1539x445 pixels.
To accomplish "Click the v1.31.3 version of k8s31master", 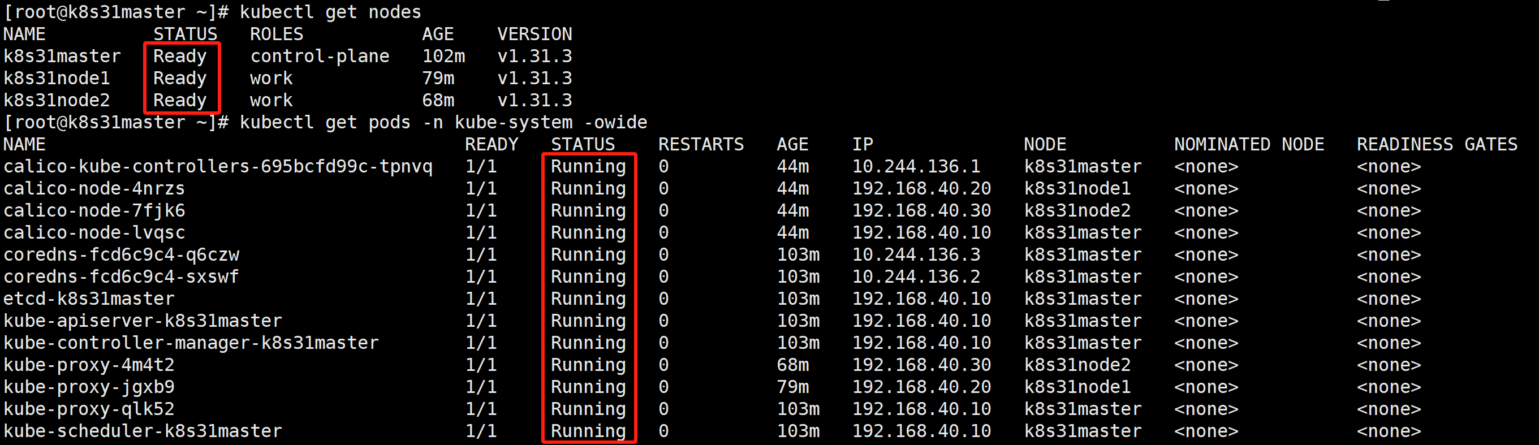I will click(534, 56).
